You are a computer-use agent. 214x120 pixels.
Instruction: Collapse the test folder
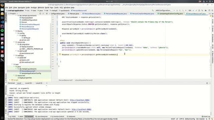(12, 64)
